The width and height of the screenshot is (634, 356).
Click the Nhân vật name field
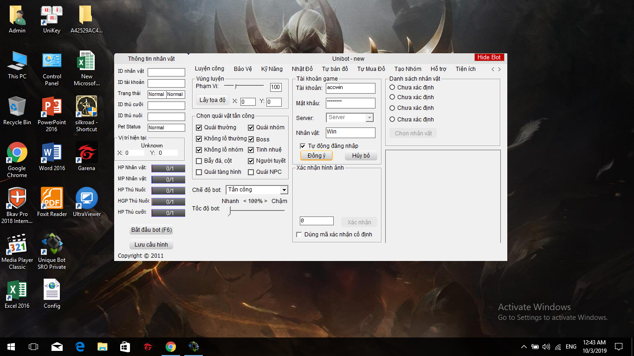[x=350, y=133]
